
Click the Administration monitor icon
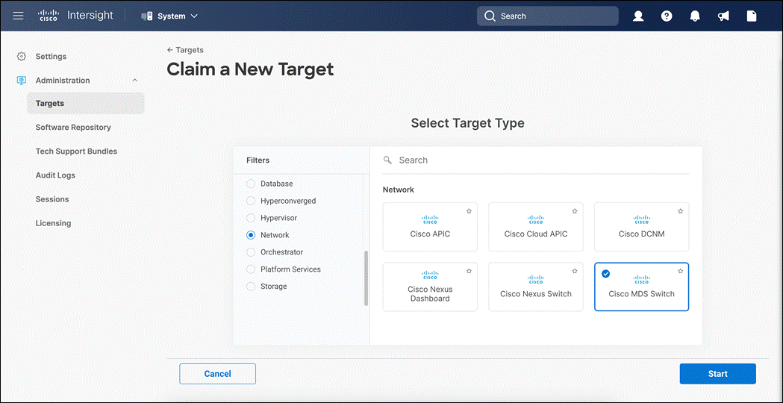point(21,81)
